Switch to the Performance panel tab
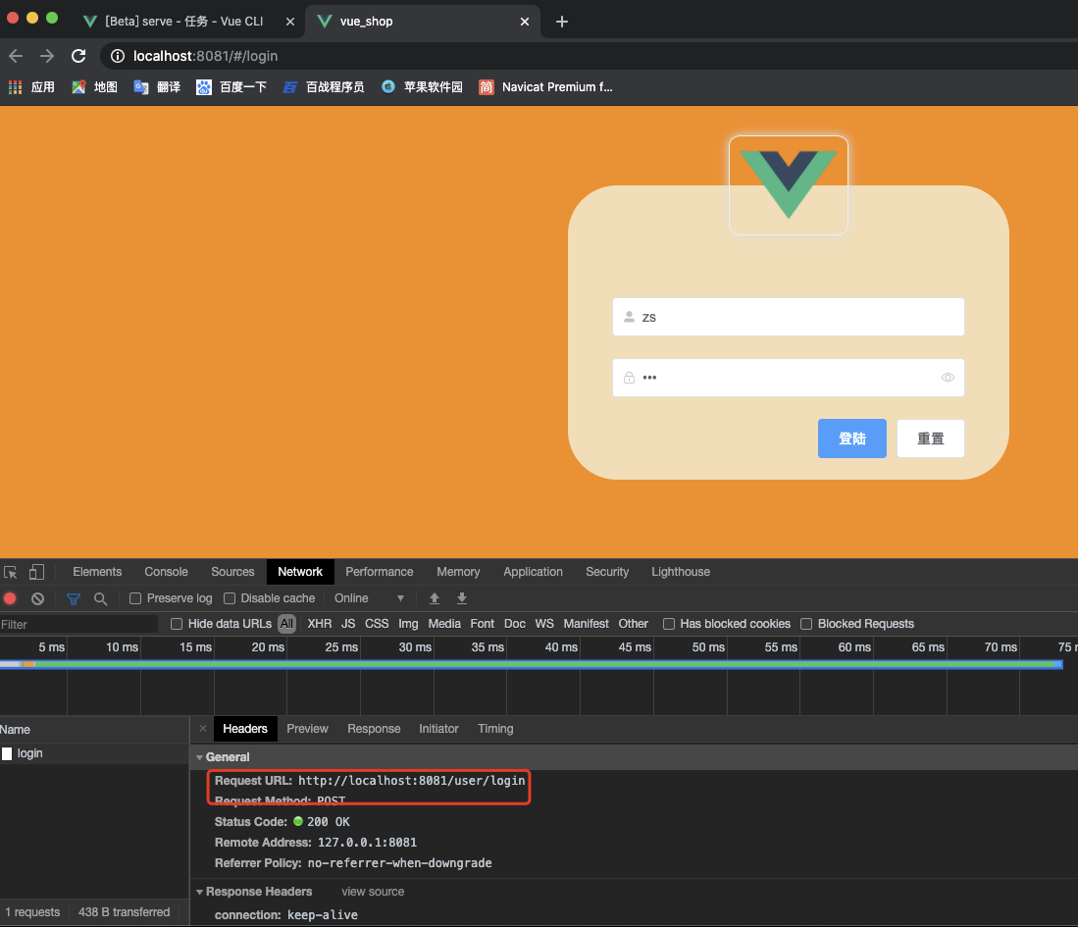1078x927 pixels. (380, 572)
